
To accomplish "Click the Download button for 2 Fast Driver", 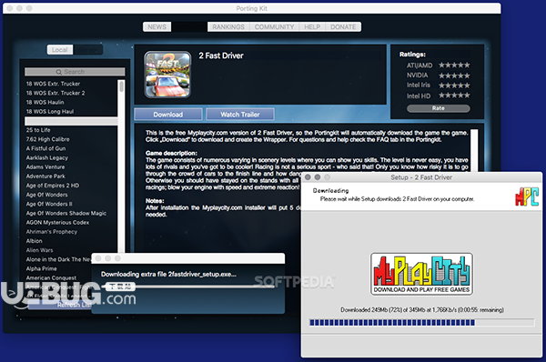I will click(167, 115).
